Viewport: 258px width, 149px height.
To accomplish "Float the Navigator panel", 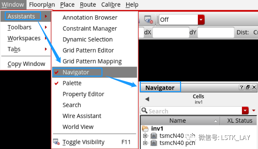I will (248, 87).
